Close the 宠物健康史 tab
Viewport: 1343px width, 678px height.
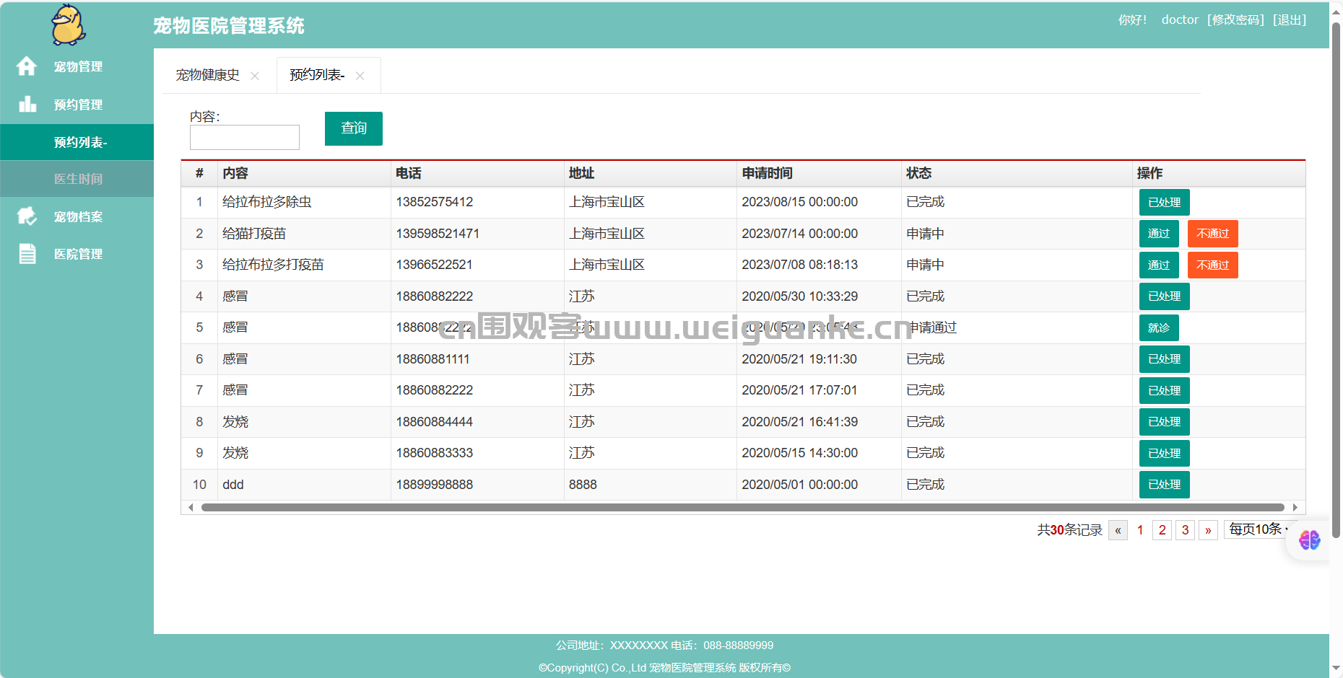point(255,76)
